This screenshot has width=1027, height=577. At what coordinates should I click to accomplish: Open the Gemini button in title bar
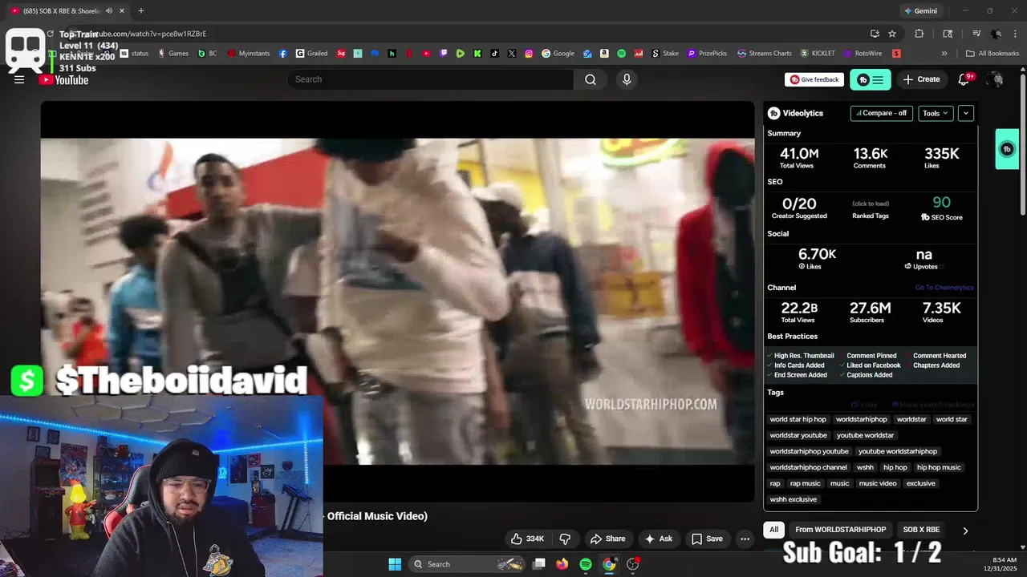(x=920, y=11)
